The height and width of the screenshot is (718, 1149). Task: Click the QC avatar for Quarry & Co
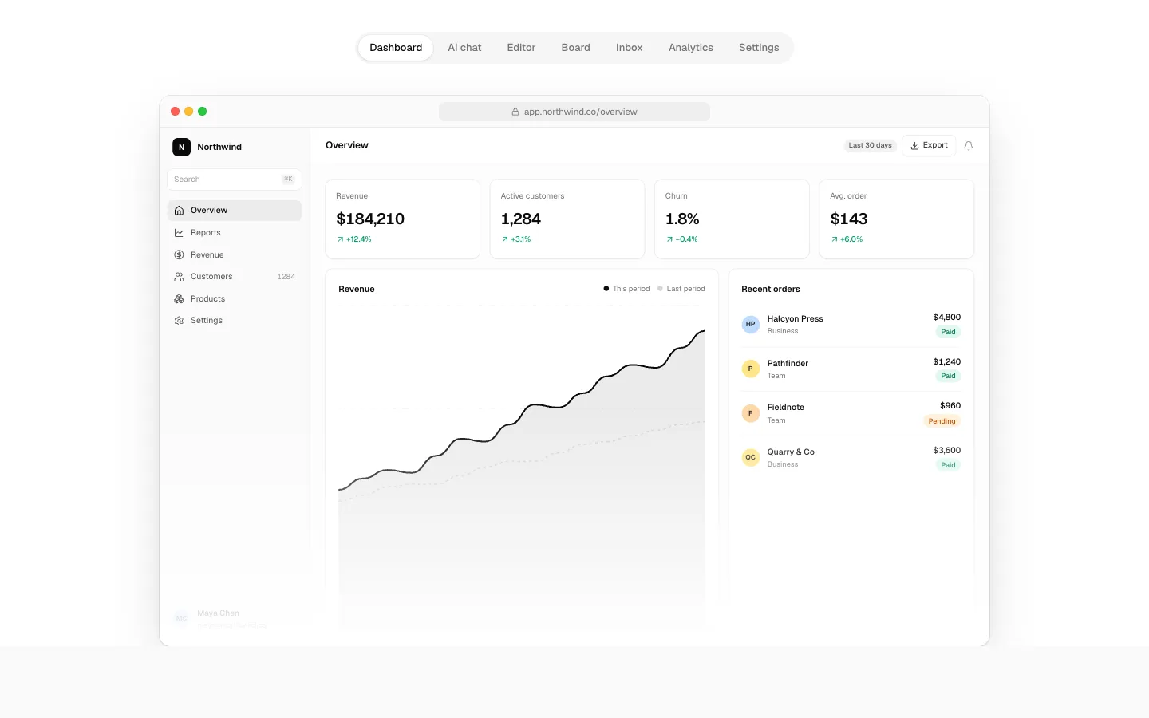click(x=750, y=457)
